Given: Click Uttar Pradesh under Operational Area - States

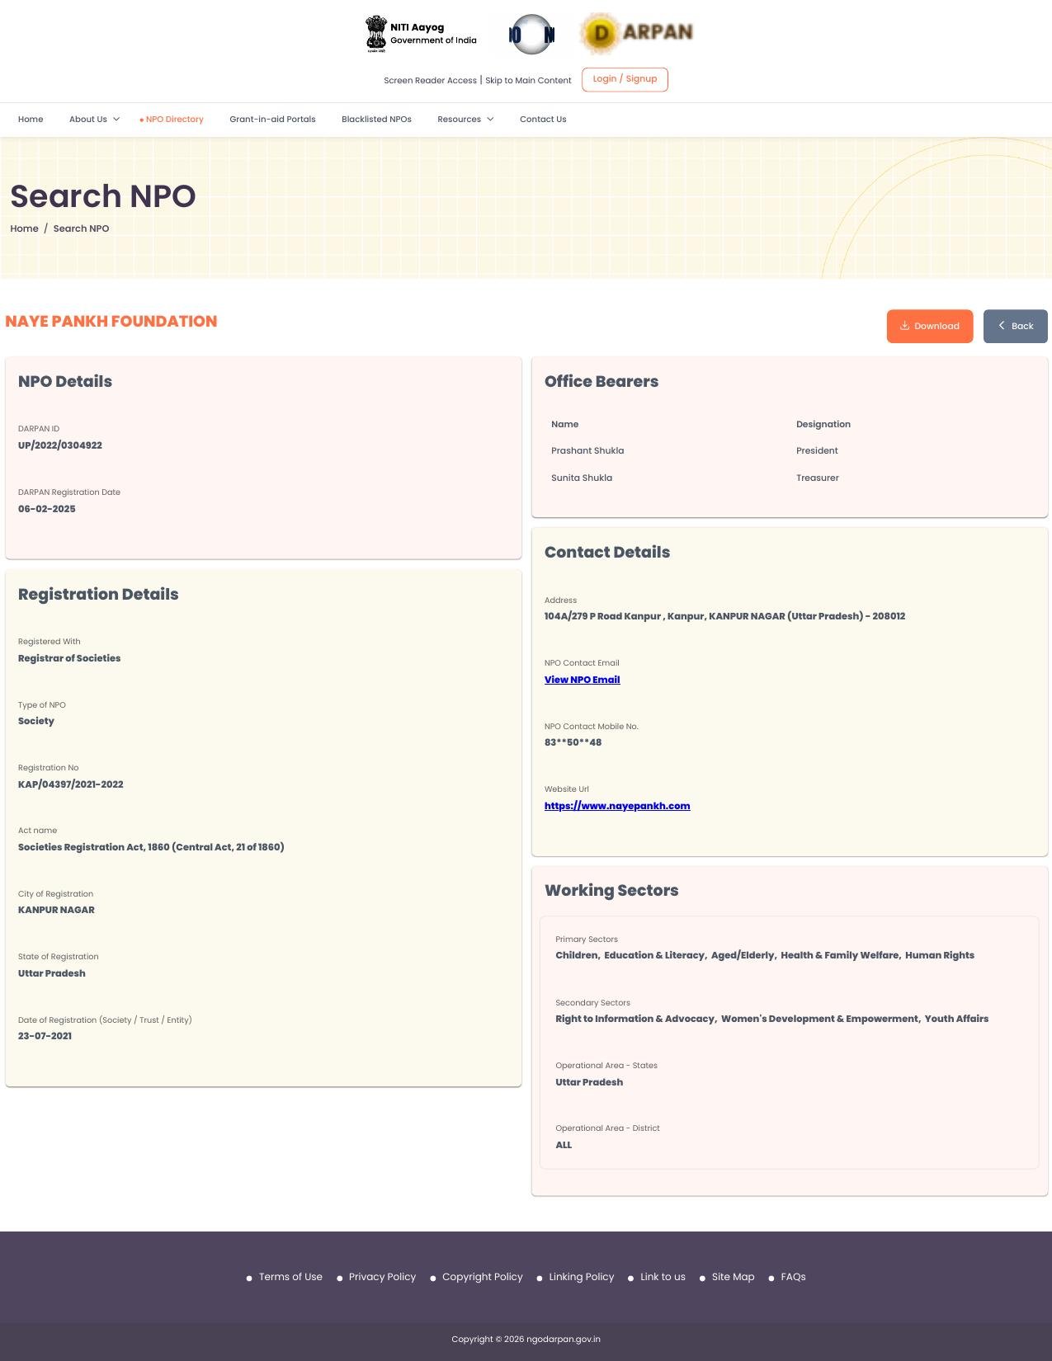Looking at the screenshot, I should pos(589,1082).
